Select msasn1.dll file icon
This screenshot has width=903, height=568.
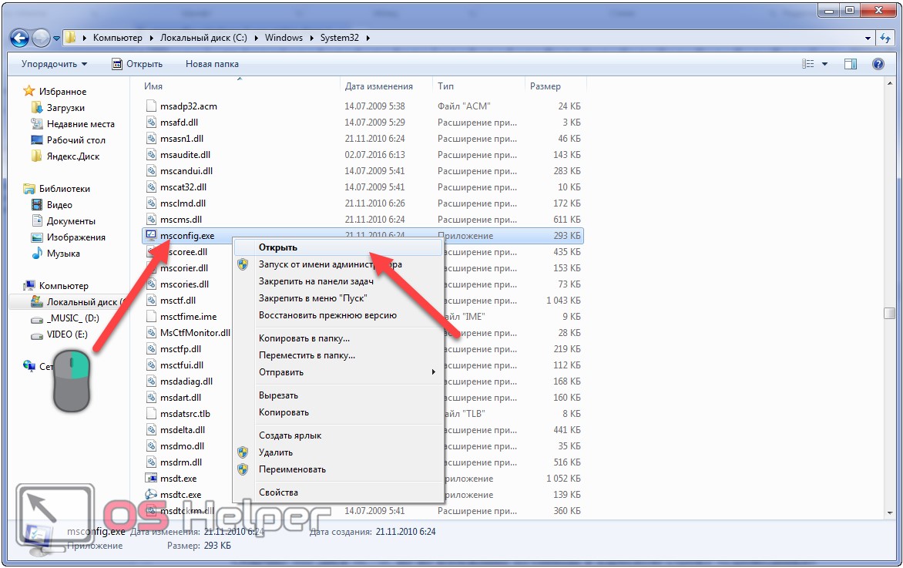pyautogui.click(x=151, y=138)
